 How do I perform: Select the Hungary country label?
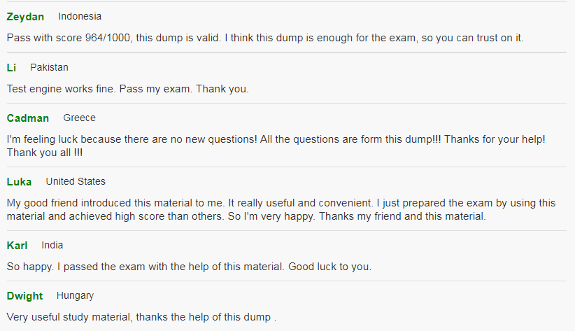click(x=75, y=296)
